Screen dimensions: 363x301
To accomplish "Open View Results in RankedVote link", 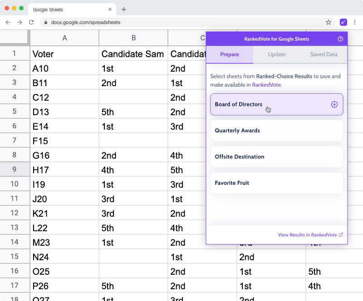I will pos(308,235).
